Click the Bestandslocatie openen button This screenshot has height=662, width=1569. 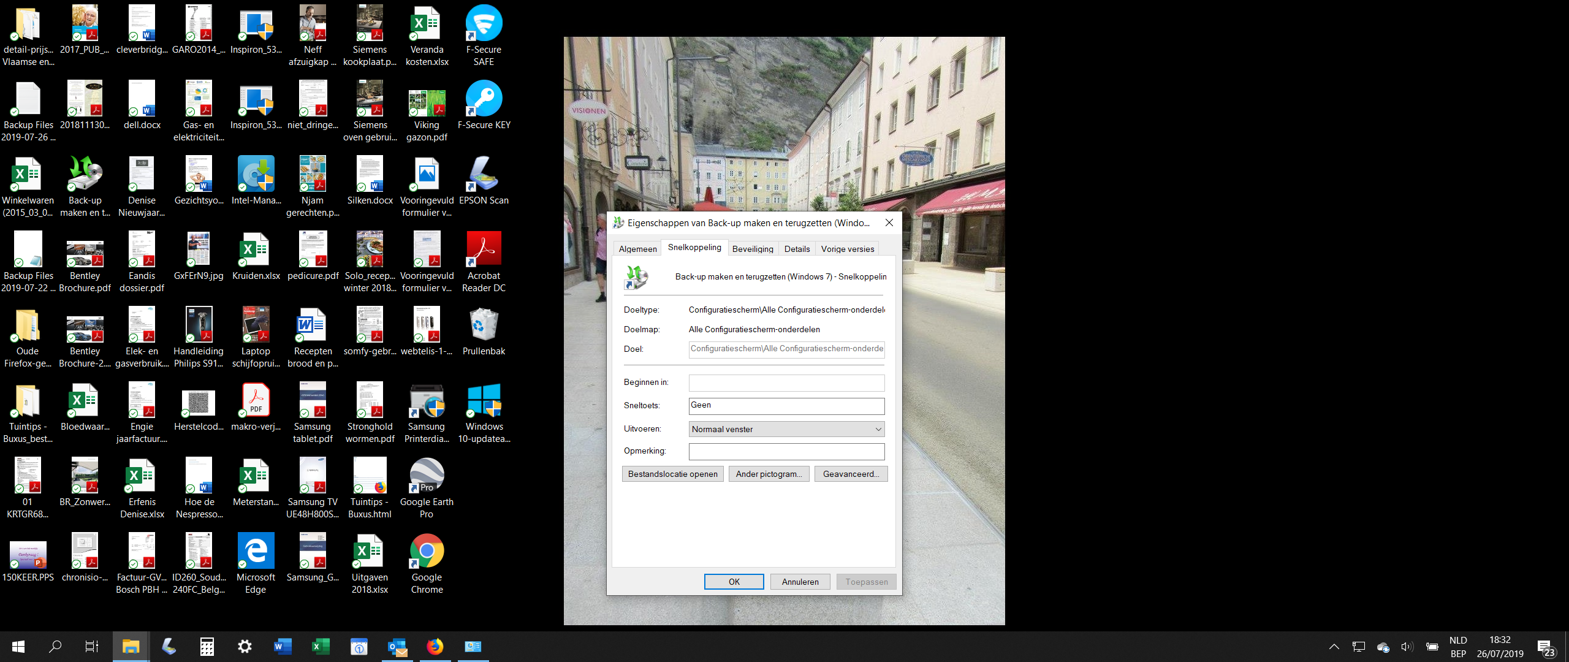coord(673,474)
